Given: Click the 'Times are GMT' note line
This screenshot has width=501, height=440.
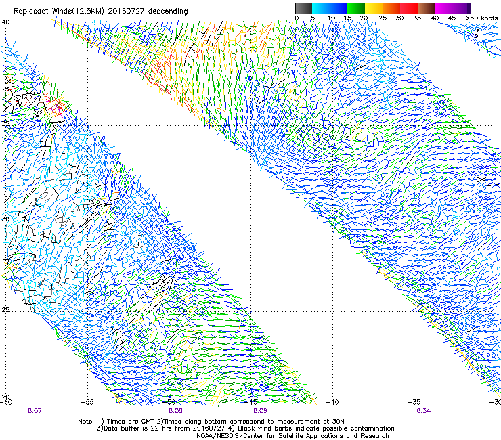Looking at the screenshot, I should tap(211, 422).
